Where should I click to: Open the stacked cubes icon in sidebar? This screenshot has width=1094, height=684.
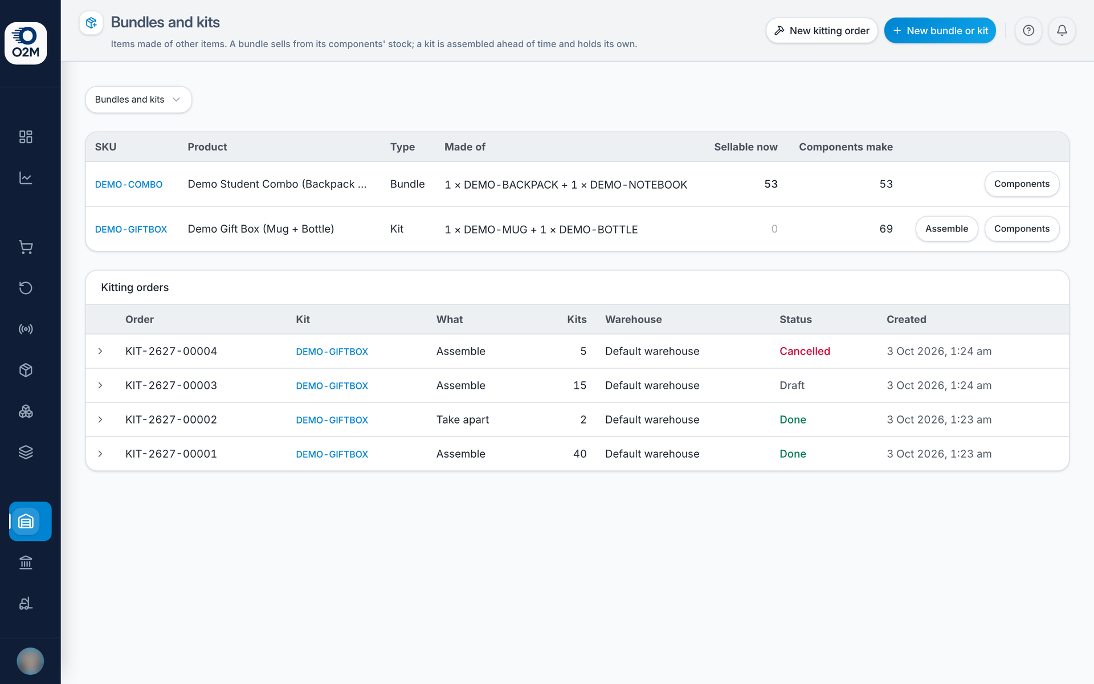click(x=26, y=411)
